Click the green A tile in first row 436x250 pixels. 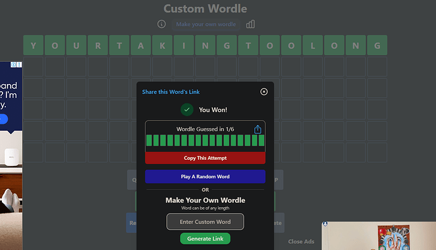coord(141,45)
